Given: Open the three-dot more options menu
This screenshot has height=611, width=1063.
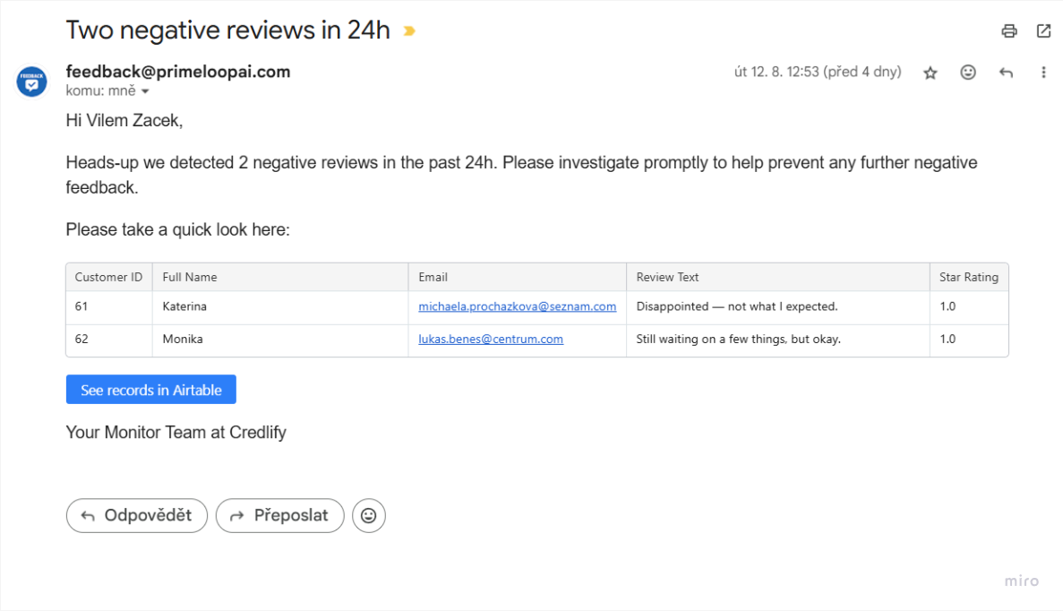Looking at the screenshot, I should [1043, 73].
